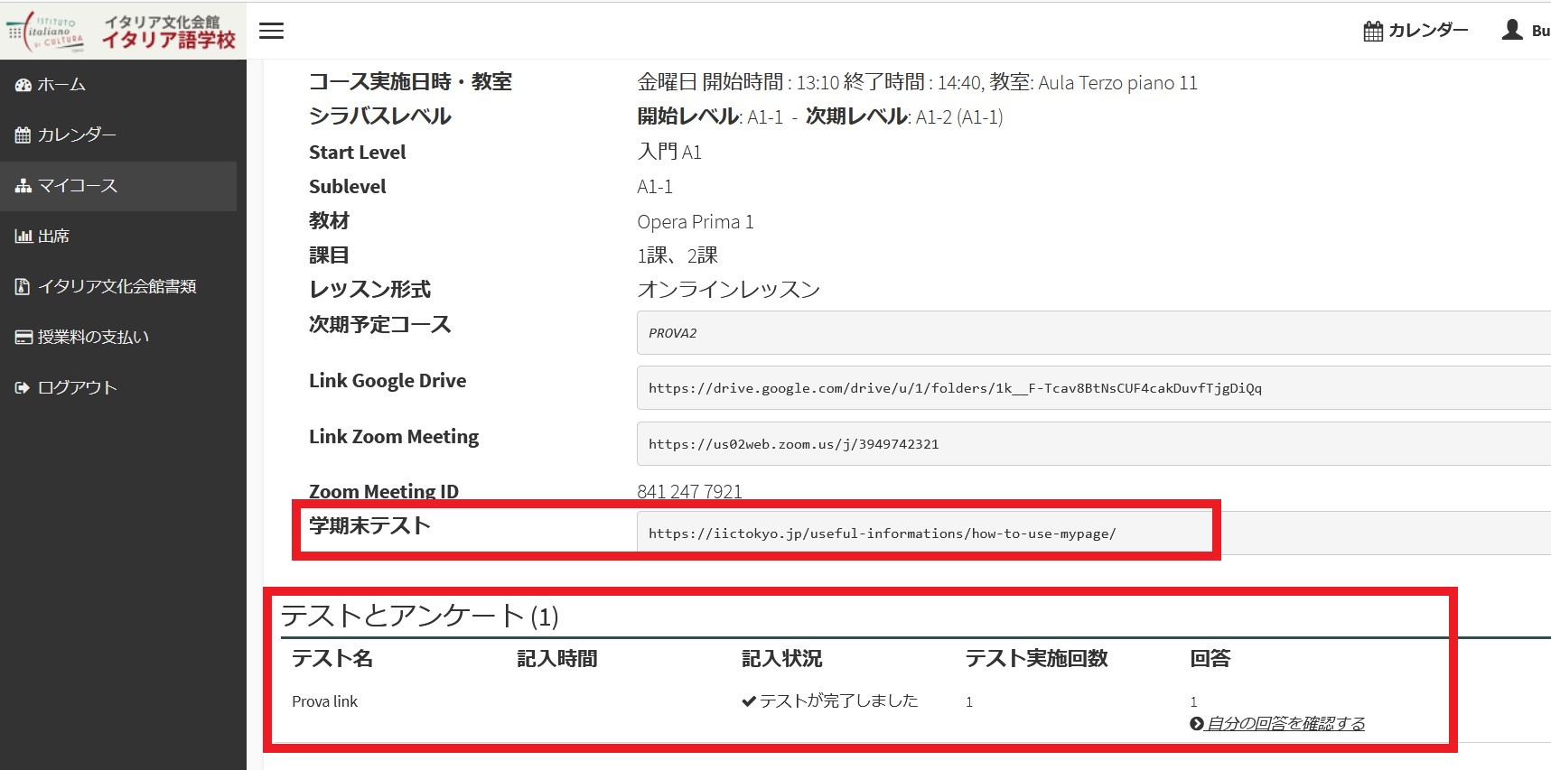Select マイコース in the sidebar
The image size is (1551, 770).
point(78,186)
